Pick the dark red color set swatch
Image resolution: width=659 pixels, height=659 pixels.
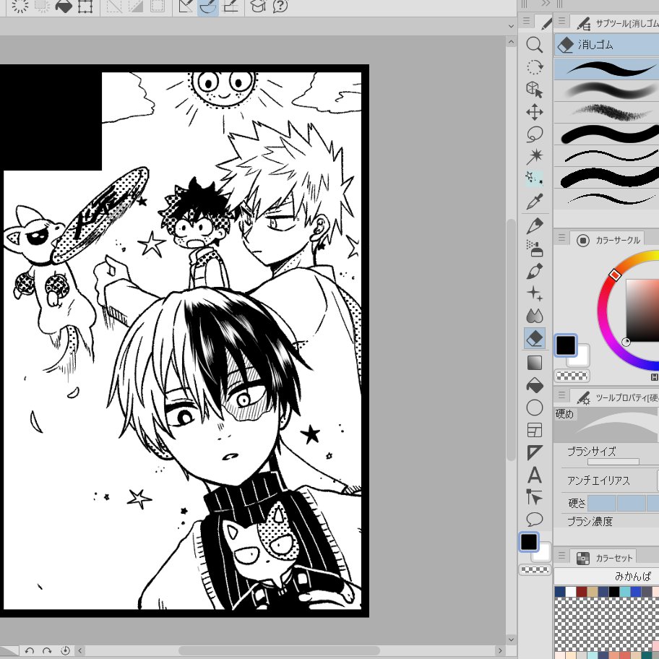[581, 591]
